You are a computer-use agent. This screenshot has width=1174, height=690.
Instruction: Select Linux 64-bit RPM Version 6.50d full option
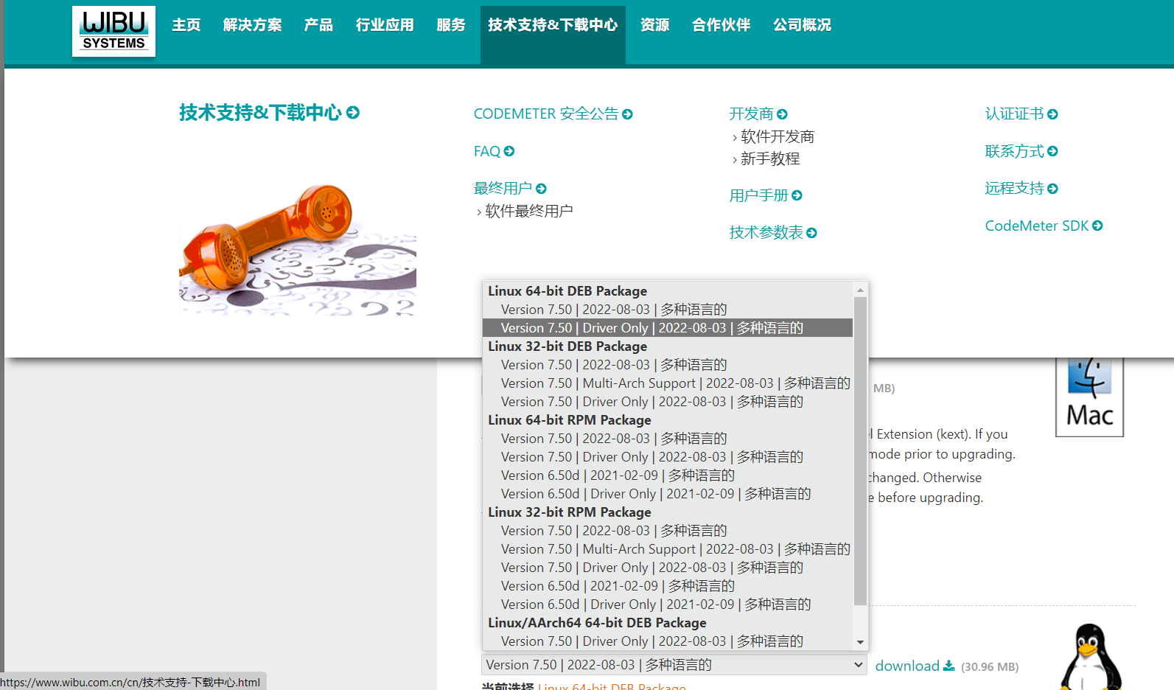coord(668,475)
